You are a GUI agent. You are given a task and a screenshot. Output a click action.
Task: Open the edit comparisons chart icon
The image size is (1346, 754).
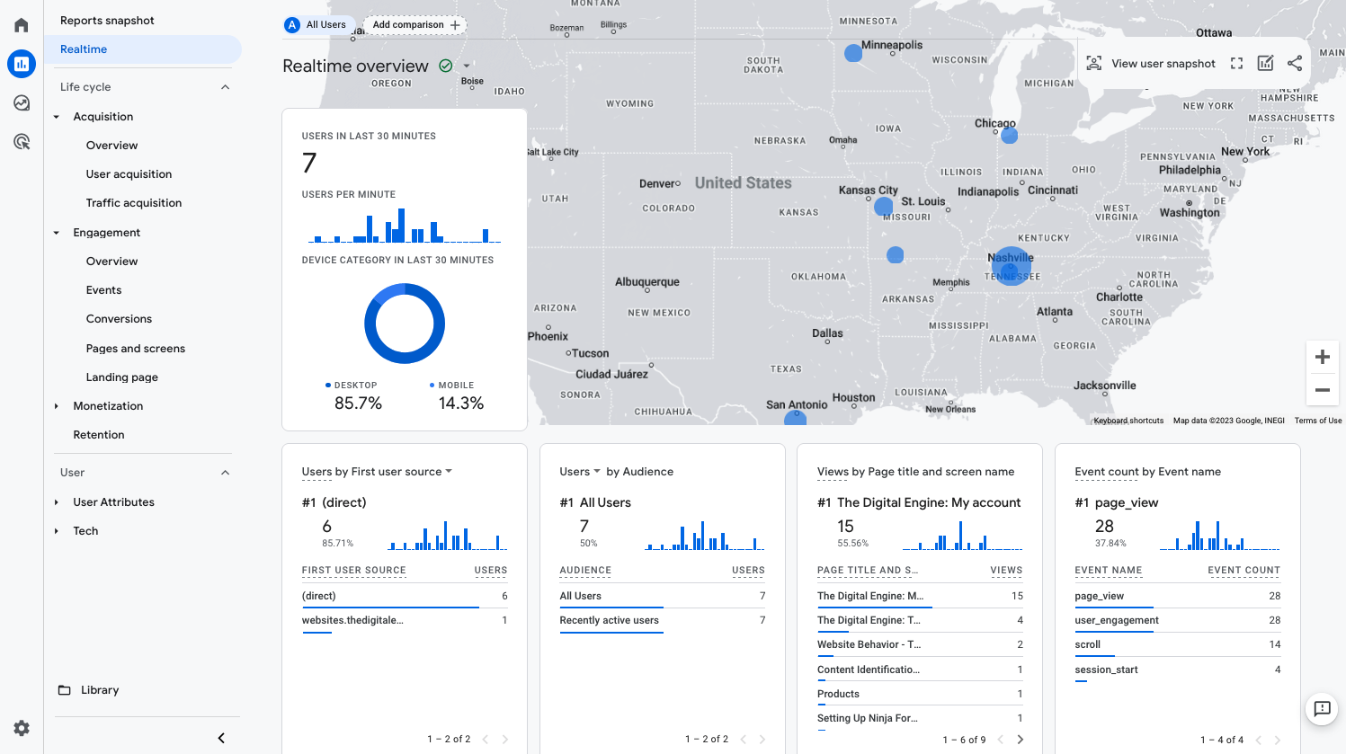pos(1265,64)
